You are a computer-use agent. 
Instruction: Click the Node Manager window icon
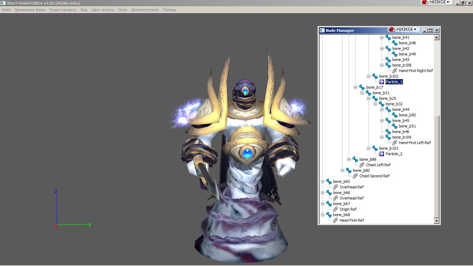(322, 30)
